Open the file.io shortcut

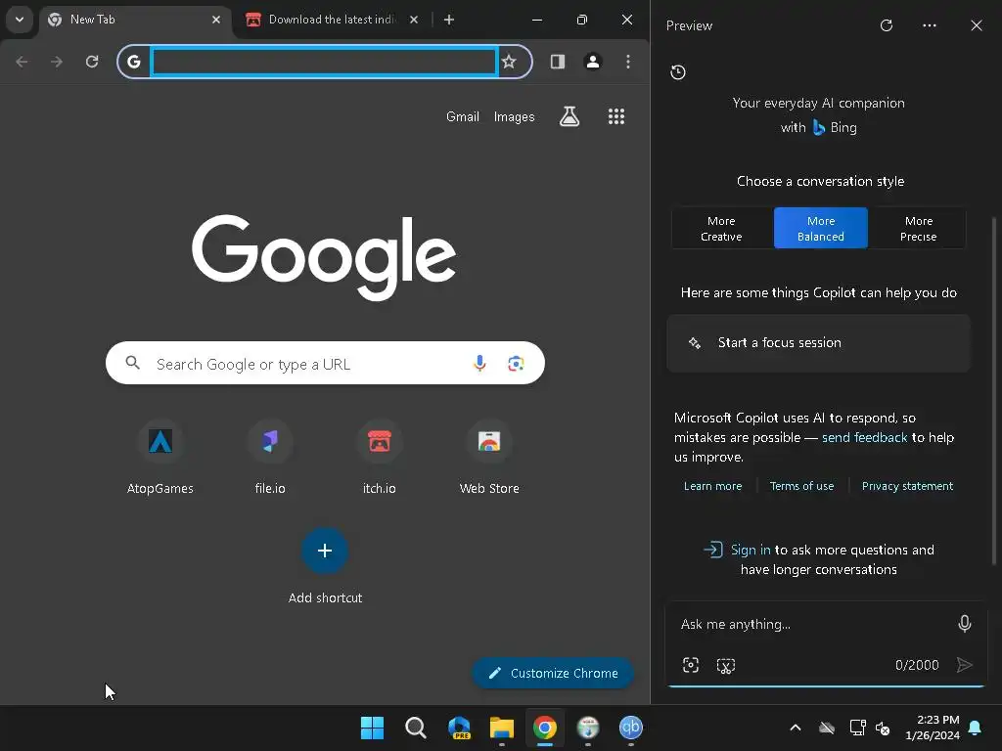click(x=270, y=458)
